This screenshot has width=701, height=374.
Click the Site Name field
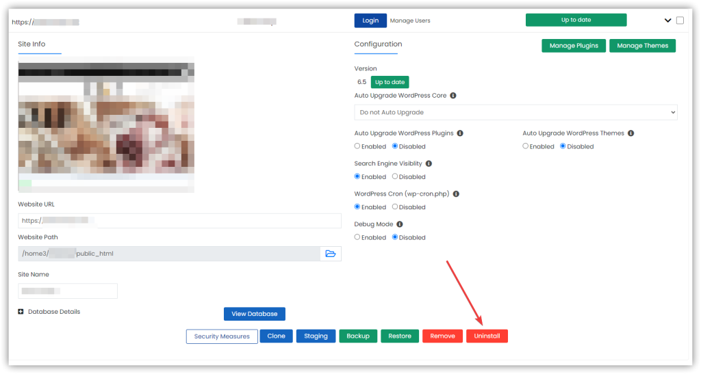point(68,291)
